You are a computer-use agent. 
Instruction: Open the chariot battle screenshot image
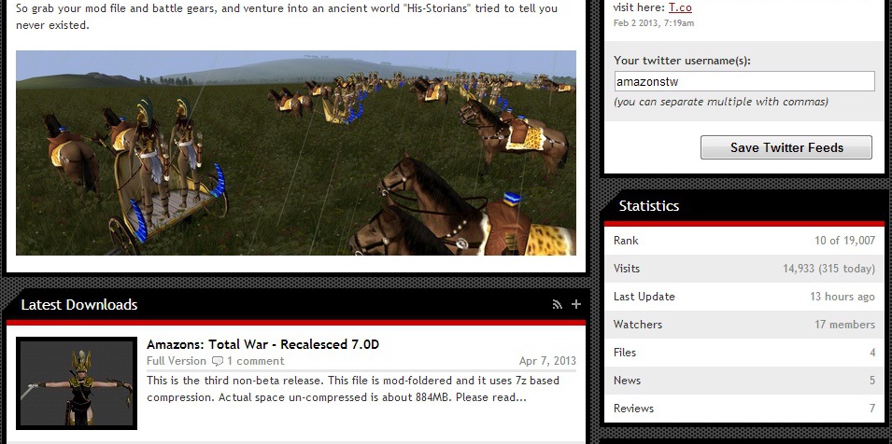pos(296,153)
